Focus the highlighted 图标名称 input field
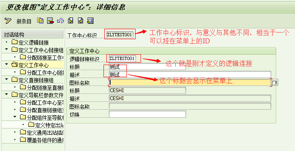295x151 pixels. point(190,82)
